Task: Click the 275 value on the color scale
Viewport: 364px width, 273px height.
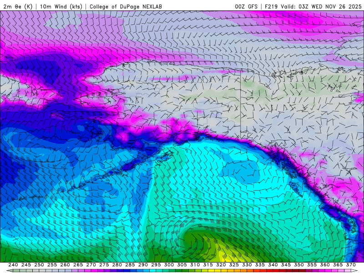Action: pyautogui.click(x=104, y=265)
